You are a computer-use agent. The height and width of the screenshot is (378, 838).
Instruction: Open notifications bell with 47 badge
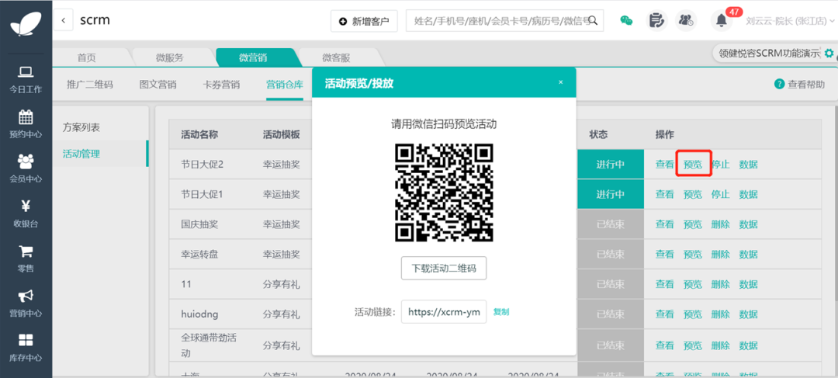coord(722,20)
